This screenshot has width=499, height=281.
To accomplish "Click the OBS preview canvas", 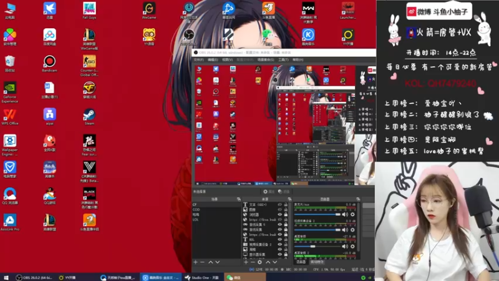I will (x=284, y=124).
